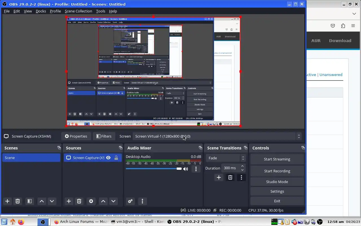361x226 pixels.
Task: Click AUR link in Arch header
Action: point(316,40)
